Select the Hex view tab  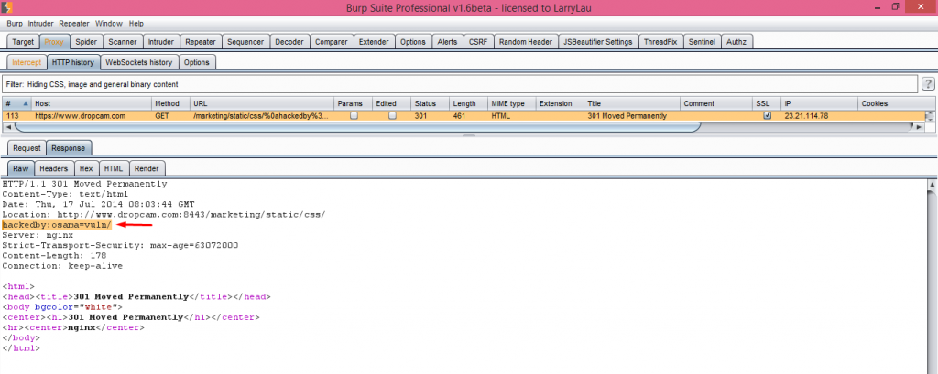coord(86,168)
